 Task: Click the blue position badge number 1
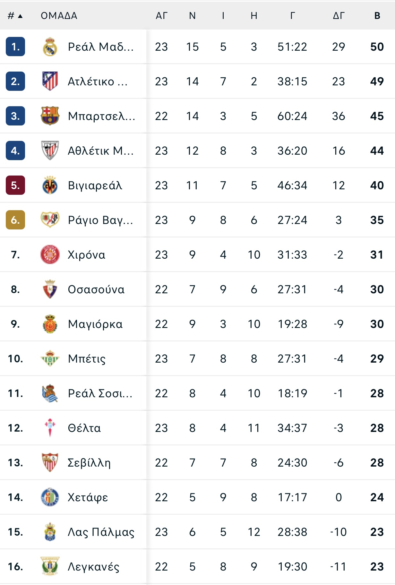(15, 47)
